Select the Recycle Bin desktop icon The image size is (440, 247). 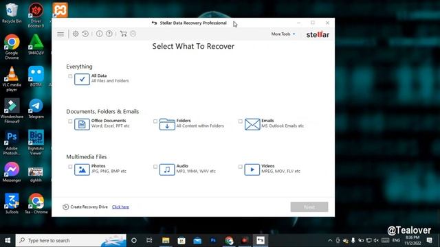[12, 13]
